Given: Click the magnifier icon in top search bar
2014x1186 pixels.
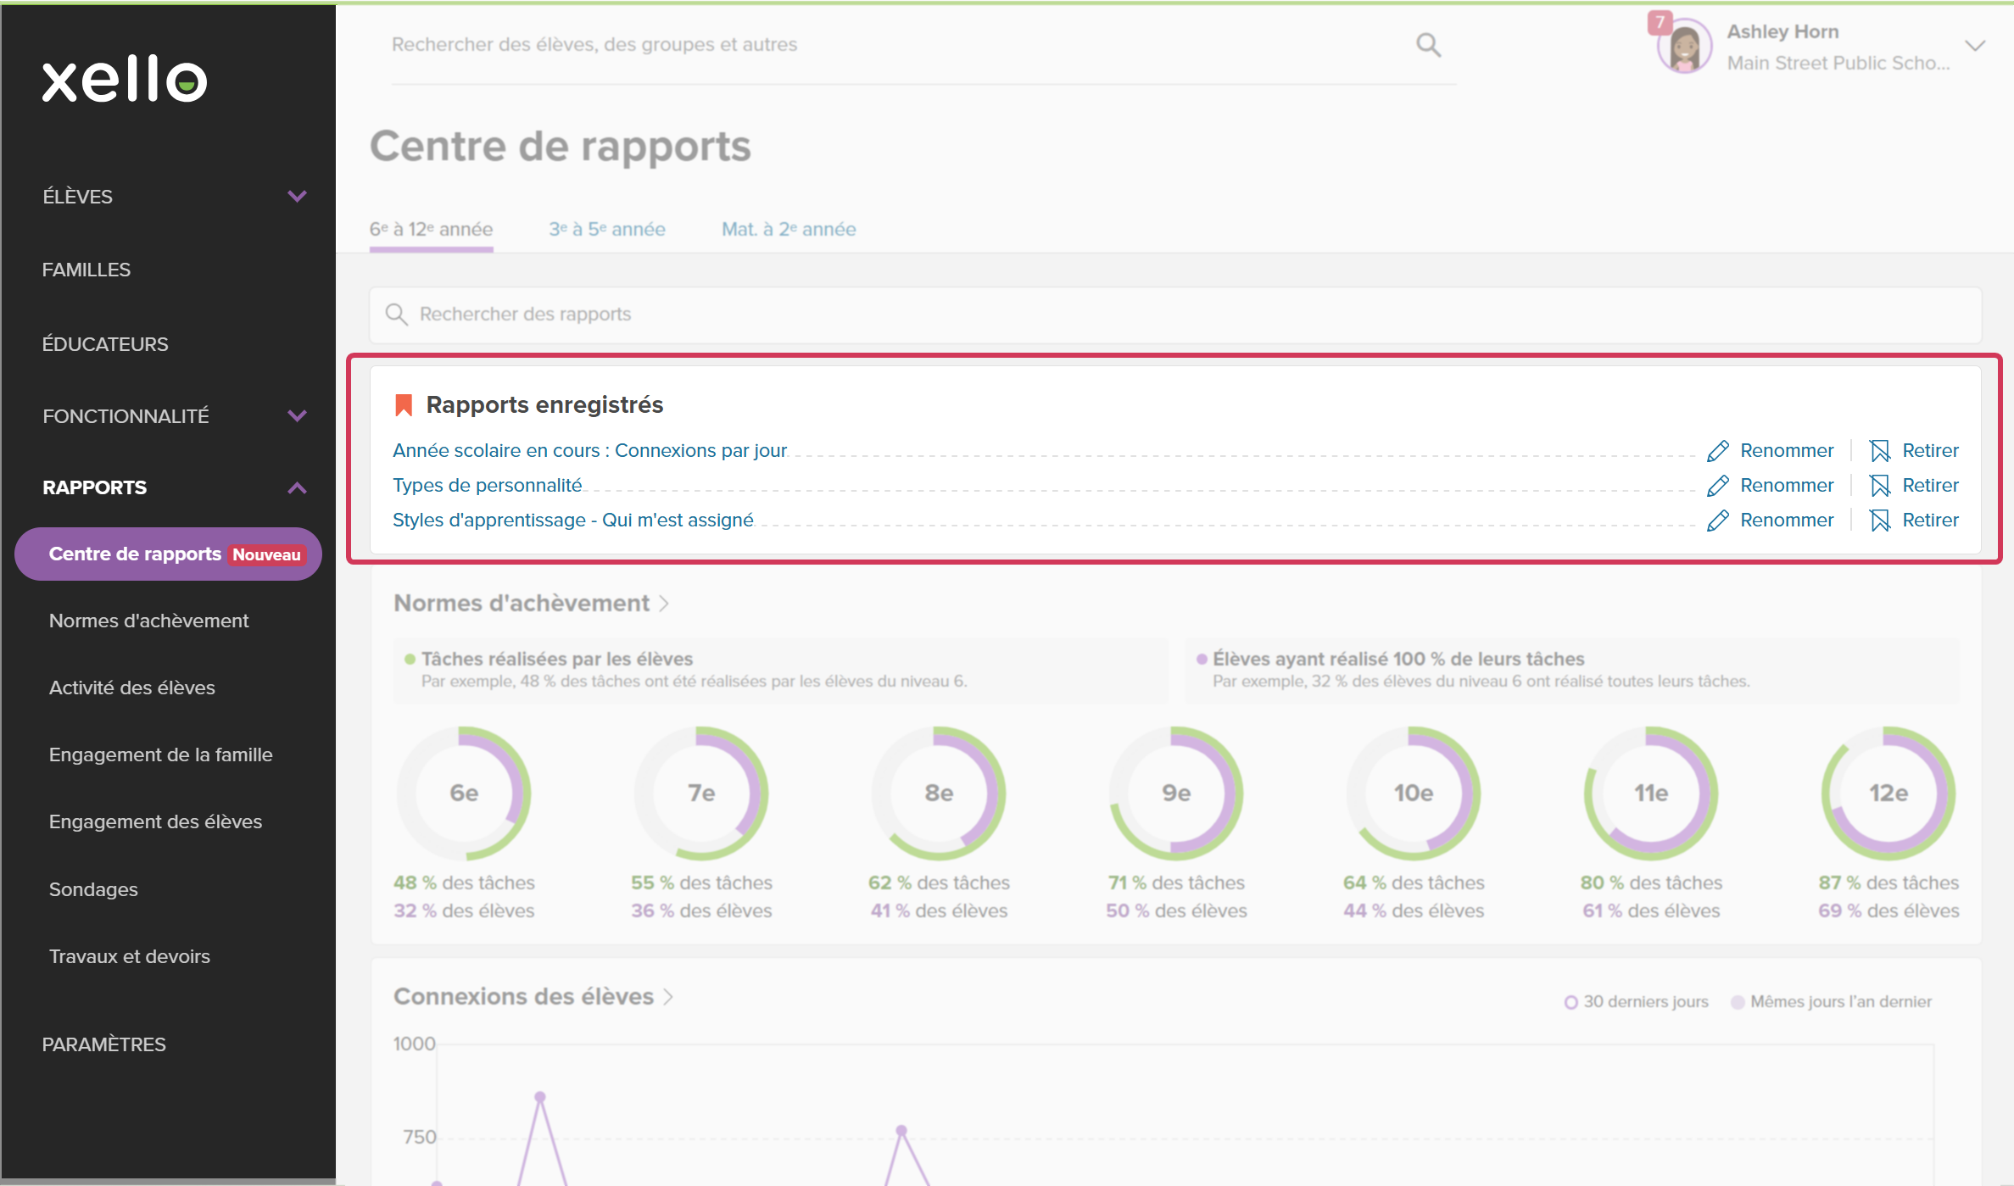Looking at the screenshot, I should [x=1428, y=45].
